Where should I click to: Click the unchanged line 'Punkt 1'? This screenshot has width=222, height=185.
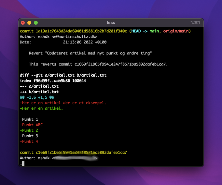(x=30, y=119)
